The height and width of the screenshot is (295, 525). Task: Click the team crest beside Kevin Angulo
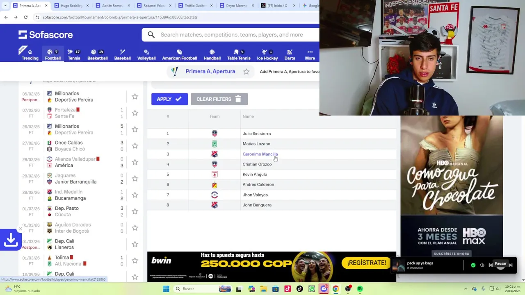(215, 175)
